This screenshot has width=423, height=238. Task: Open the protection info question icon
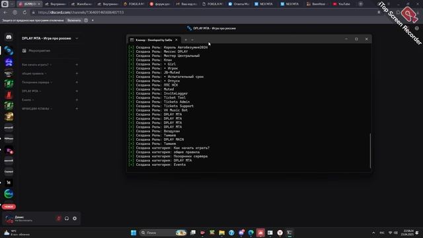[86, 20]
